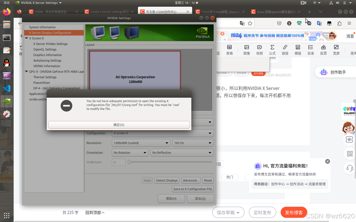This screenshot has height=222, width=356.
Task: Open Firefox from the Ubuntu dock
Action: point(7,12)
